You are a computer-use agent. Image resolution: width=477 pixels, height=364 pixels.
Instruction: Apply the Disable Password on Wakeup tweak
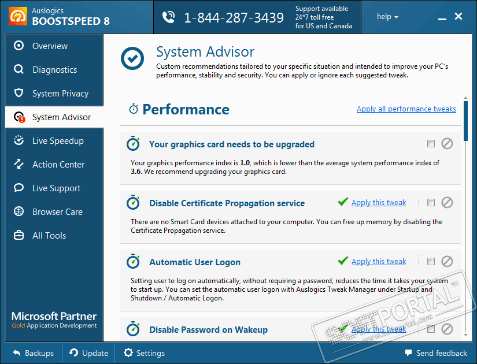[x=379, y=329]
